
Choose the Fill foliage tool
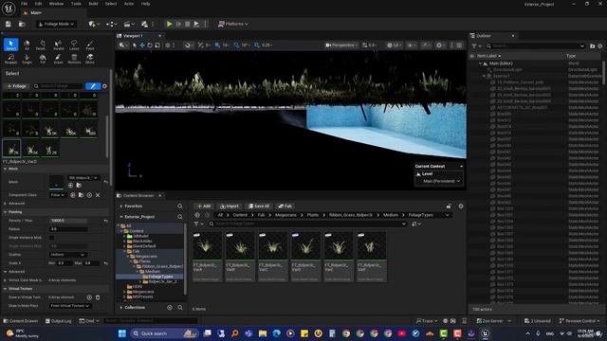pyautogui.click(x=43, y=59)
